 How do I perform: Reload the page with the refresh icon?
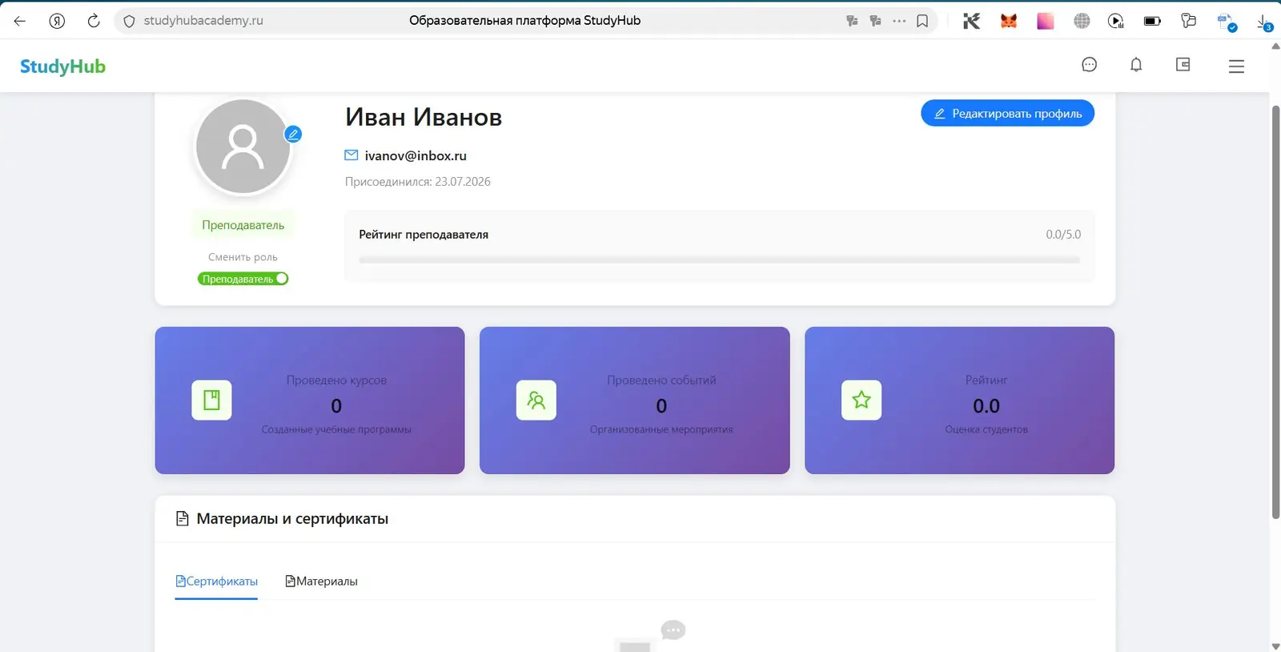pos(94,21)
